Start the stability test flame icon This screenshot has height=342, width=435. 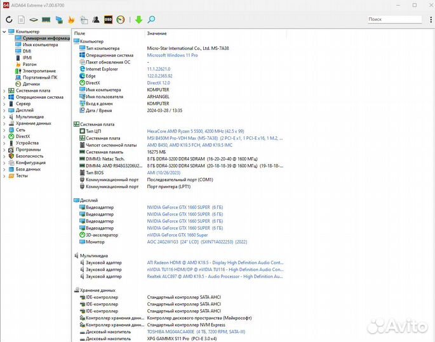click(71, 20)
